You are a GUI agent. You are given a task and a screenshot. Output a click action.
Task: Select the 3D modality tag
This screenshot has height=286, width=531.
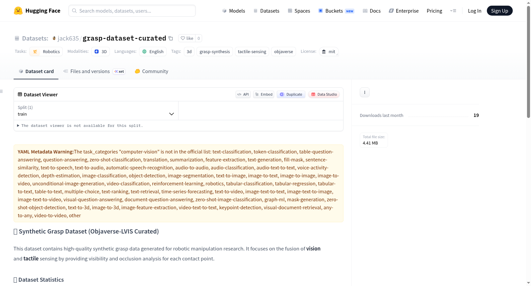pos(101,51)
